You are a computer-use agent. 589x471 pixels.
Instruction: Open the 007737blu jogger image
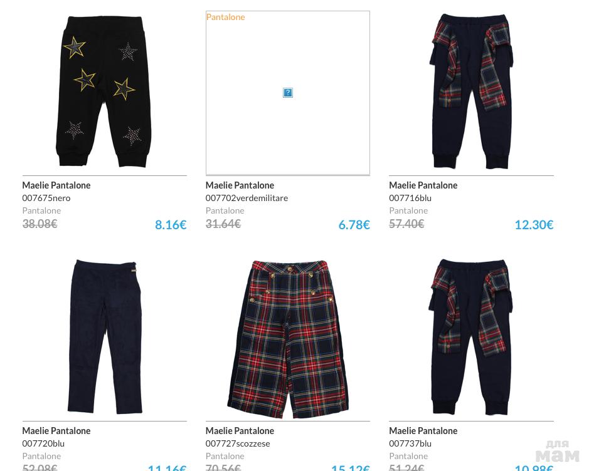(471, 337)
